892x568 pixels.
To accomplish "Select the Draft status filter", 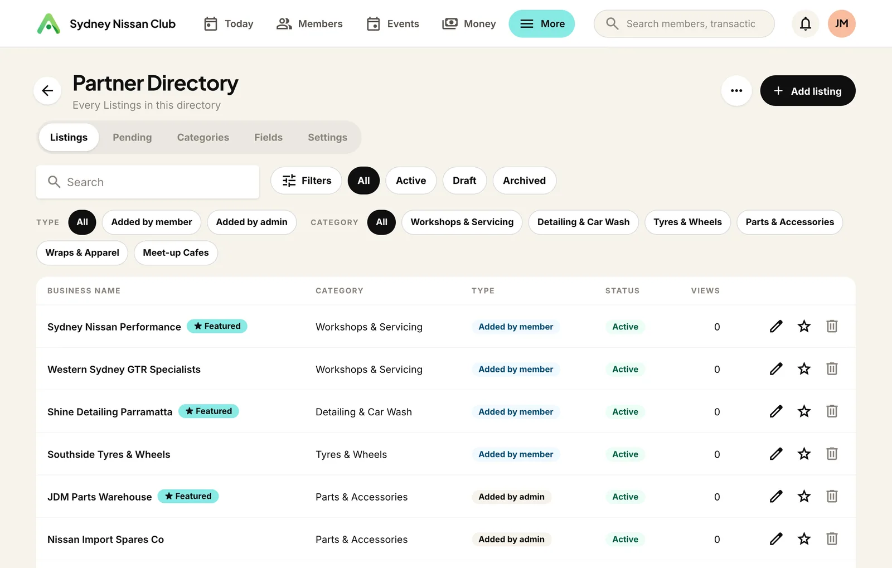I will pos(464,181).
